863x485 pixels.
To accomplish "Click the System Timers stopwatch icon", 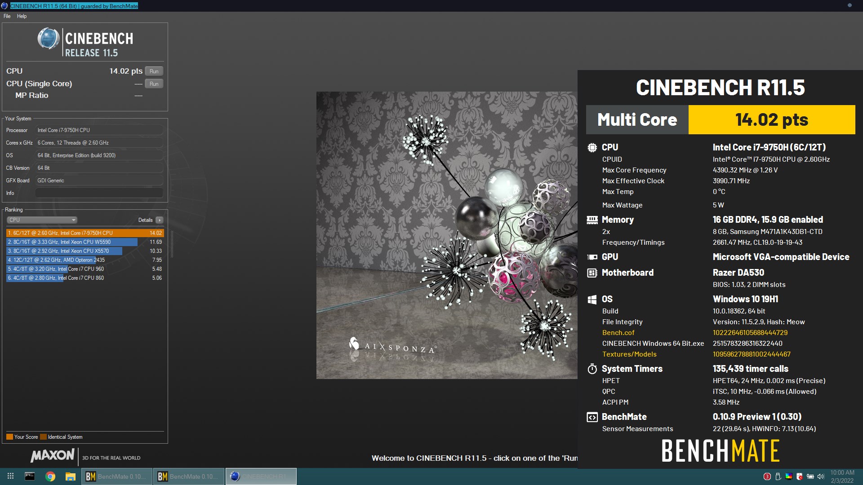I will 592,369.
